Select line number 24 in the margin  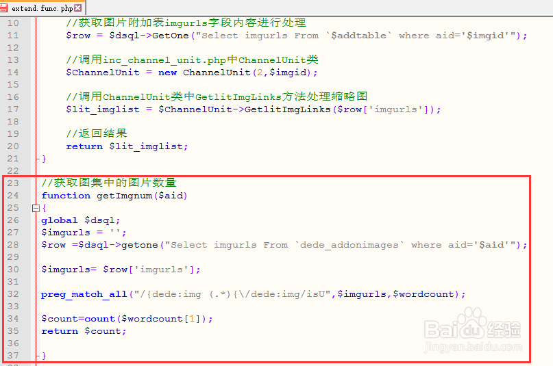click(13, 196)
